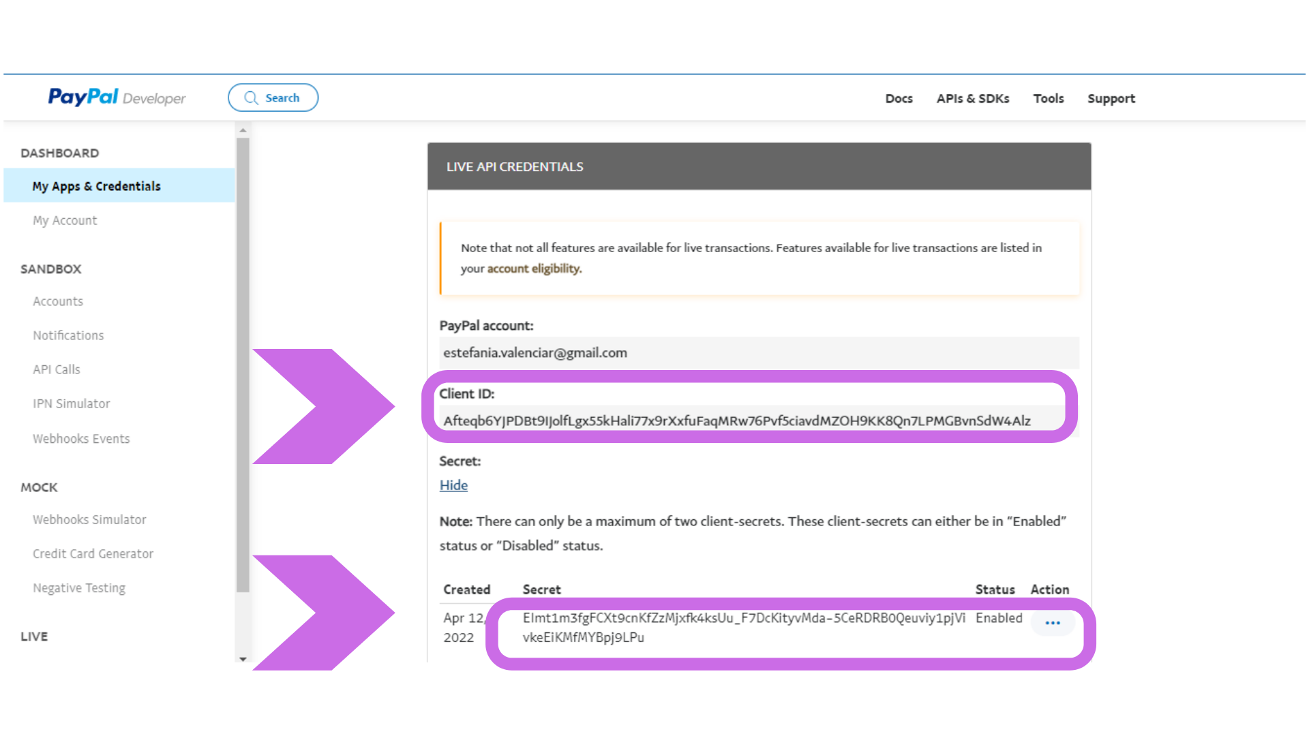The height and width of the screenshot is (736, 1309).
Task: Go to My Account in sidebar
Action: click(65, 220)
